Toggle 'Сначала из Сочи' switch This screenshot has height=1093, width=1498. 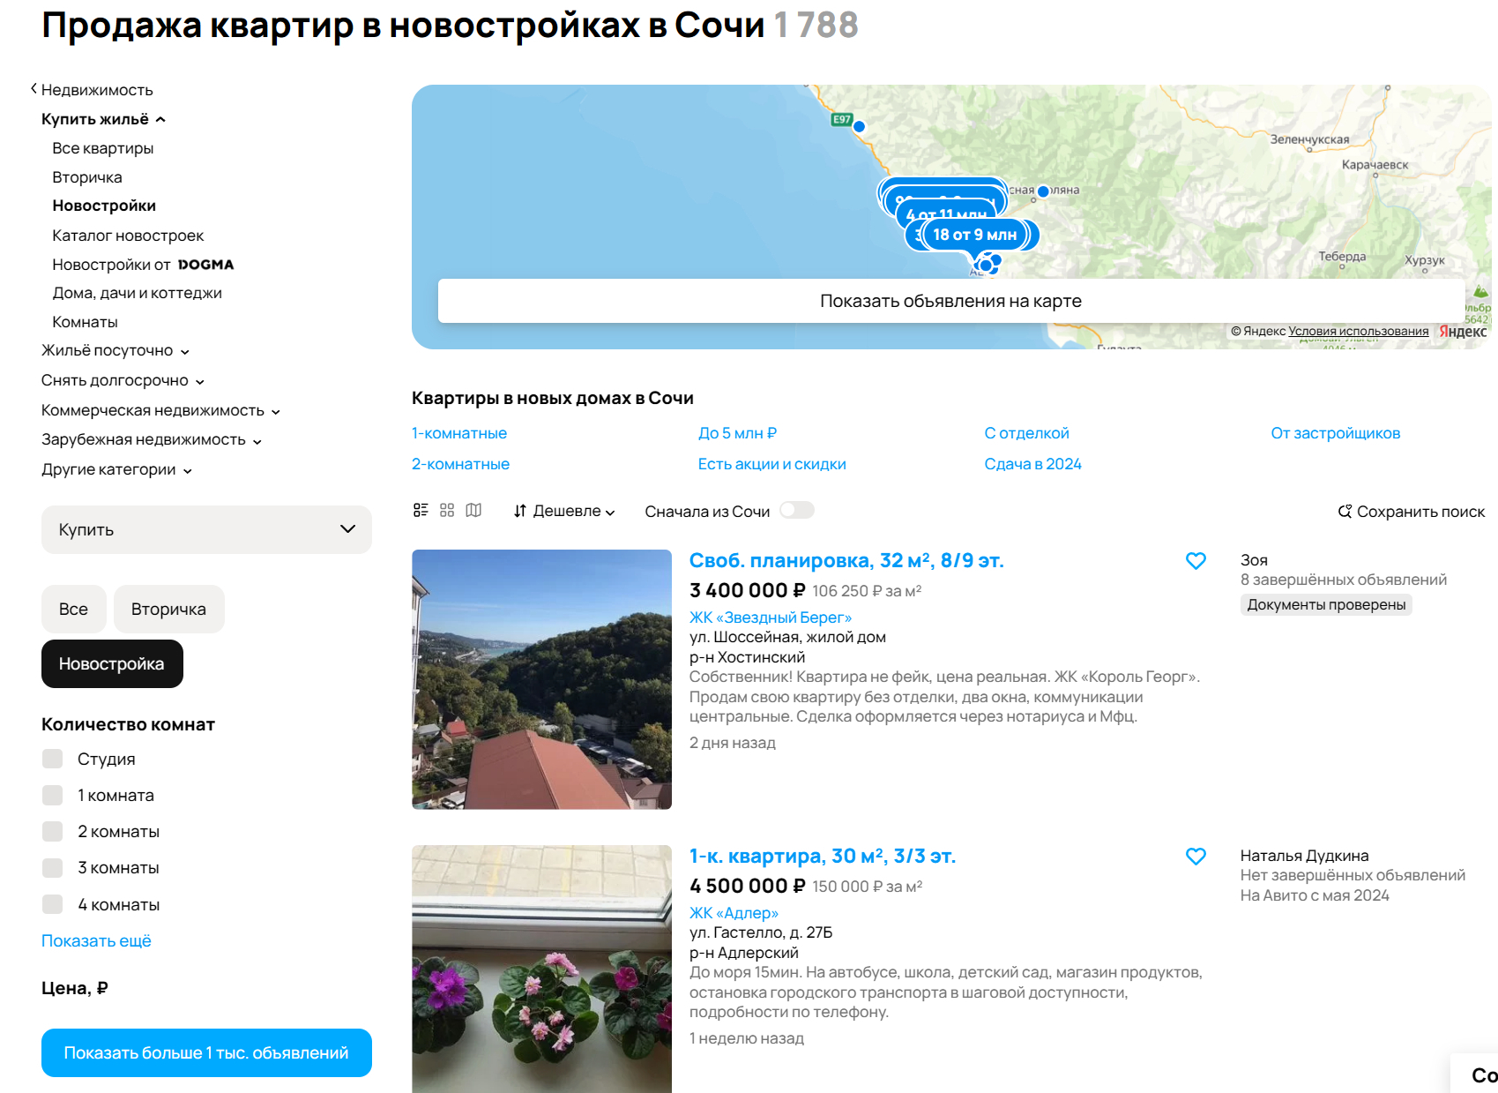click(796, 511)
